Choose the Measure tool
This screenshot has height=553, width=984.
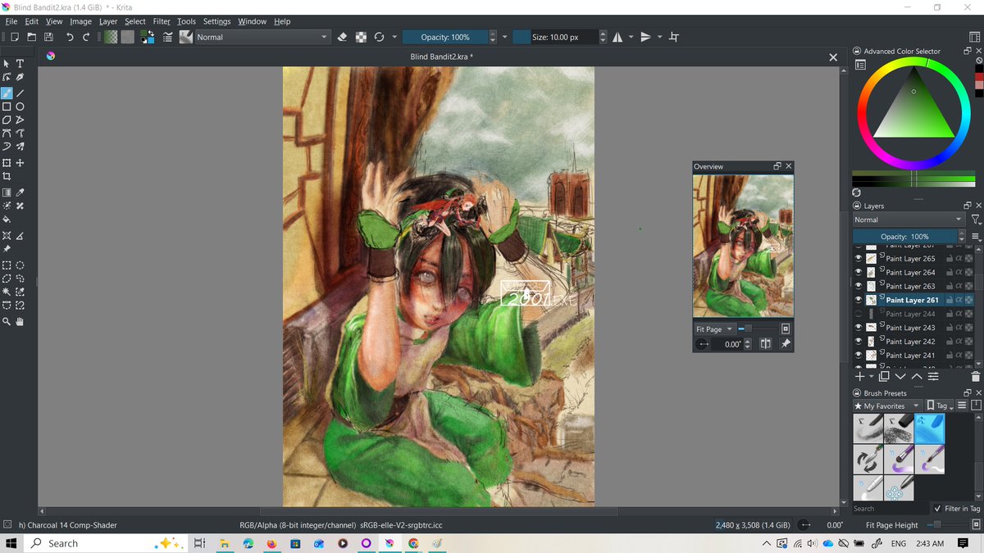(20, 236)
